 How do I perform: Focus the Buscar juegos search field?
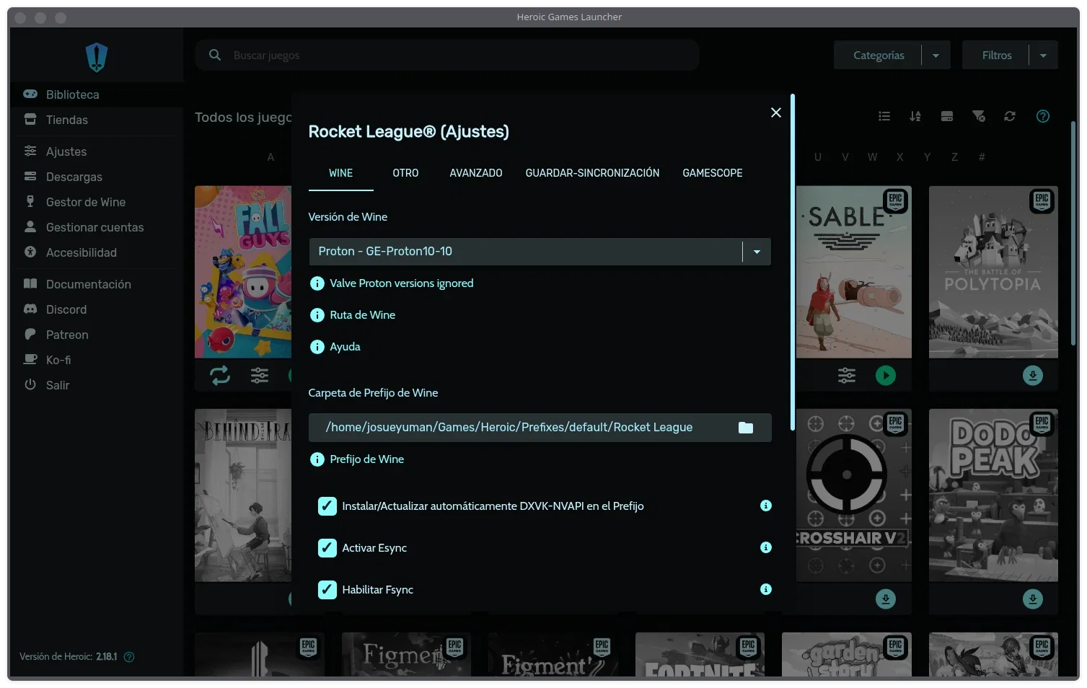click(x=447, y=55)
